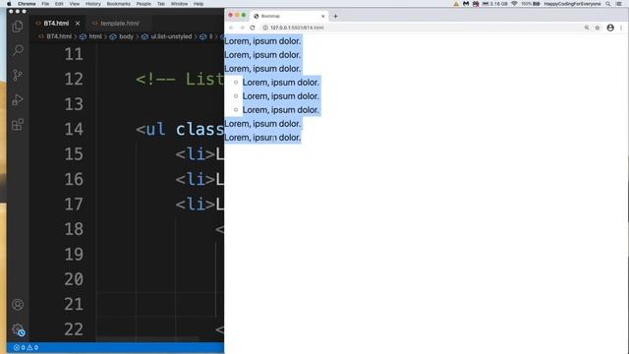This screenshot has width=629, height=354.
Task: Click the Wi-Fi status icon
Action: pos(514,4)
